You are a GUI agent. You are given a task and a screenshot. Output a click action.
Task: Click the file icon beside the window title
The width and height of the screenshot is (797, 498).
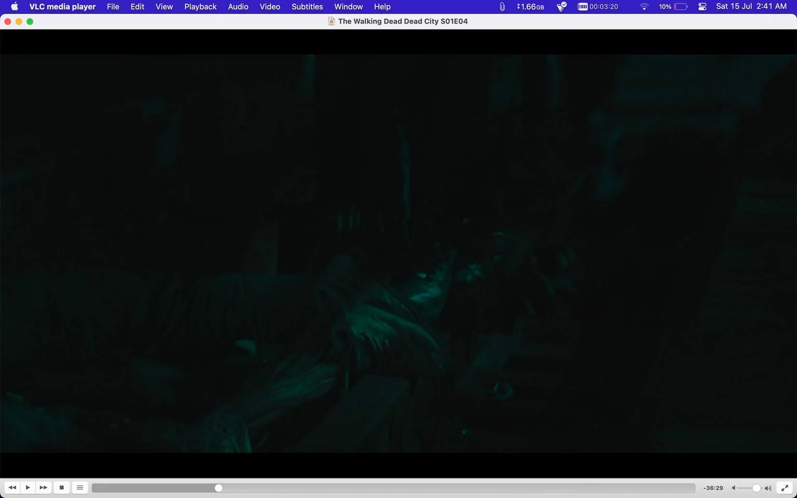click(331, 21)
